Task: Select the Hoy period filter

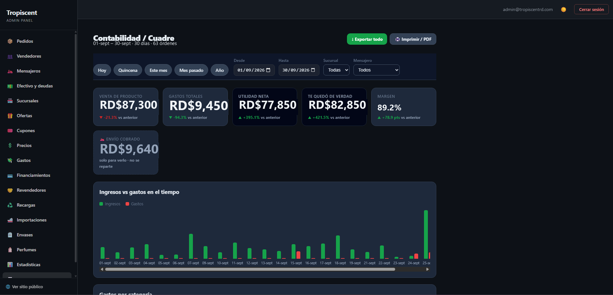Action: [x=102, y=70]
